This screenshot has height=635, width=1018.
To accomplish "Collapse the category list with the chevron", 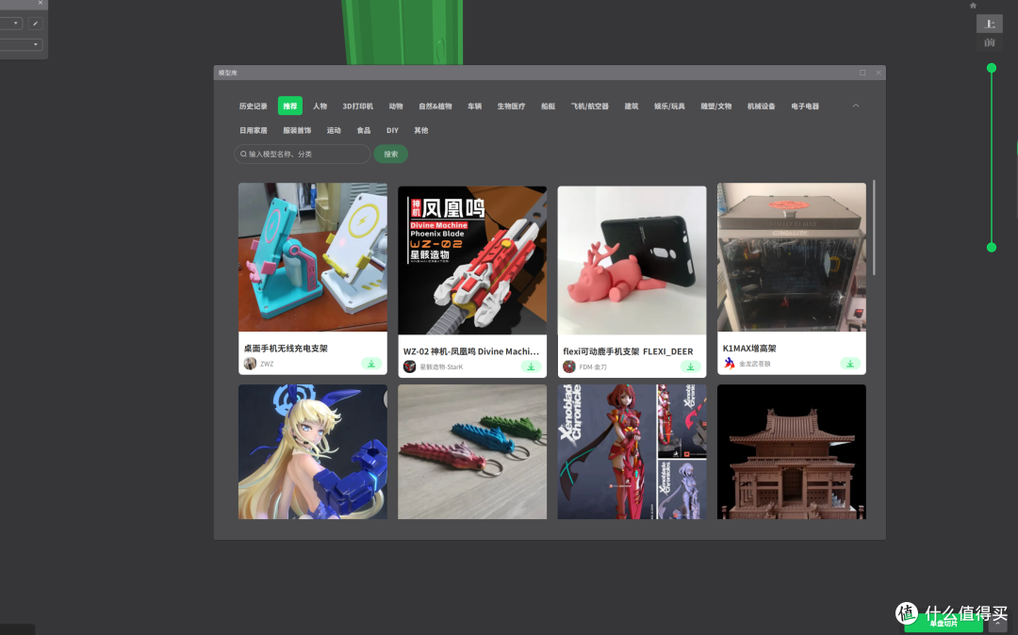I will coord(856,106).
